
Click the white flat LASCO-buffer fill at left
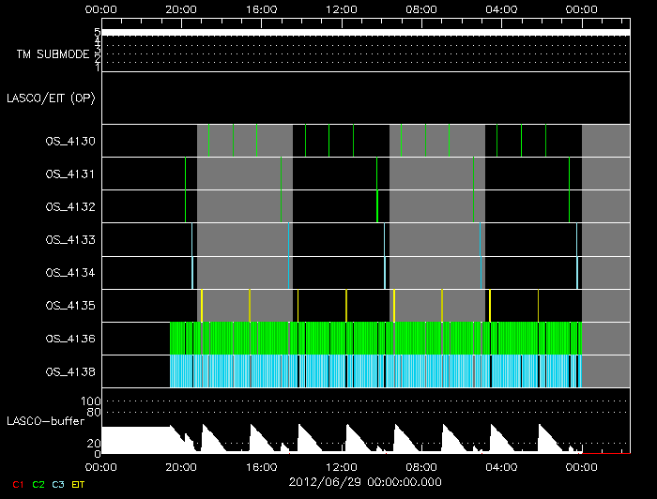pyautogui.click(x=136, y=440)
